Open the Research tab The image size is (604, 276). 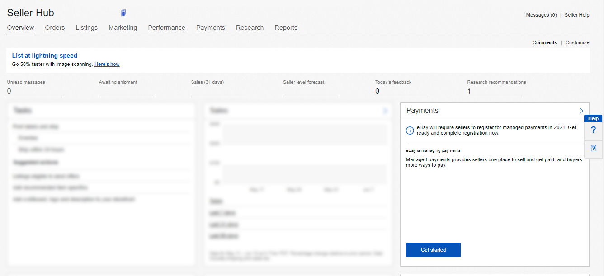(x=250, y=28)
